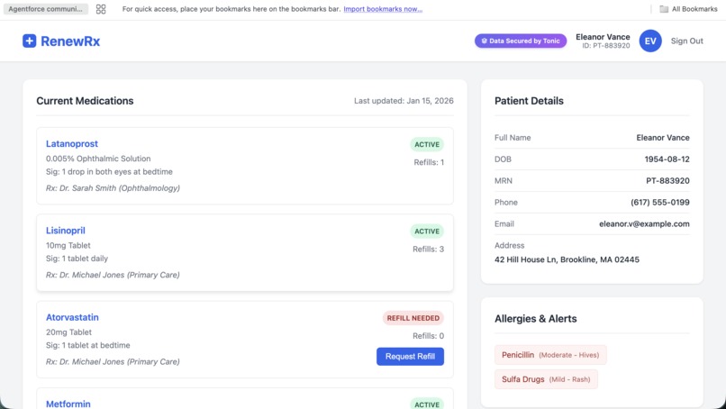Click the MRN value PT-883920
Viewport: 726px width, 409px height.
(667, 181)
